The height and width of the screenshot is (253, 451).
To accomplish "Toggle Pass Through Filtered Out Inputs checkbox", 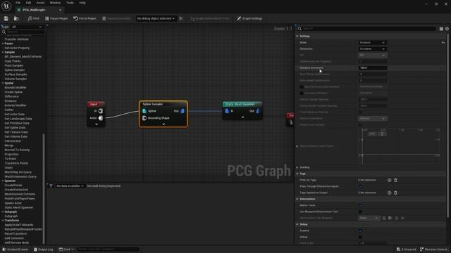I will coord(360,186).
